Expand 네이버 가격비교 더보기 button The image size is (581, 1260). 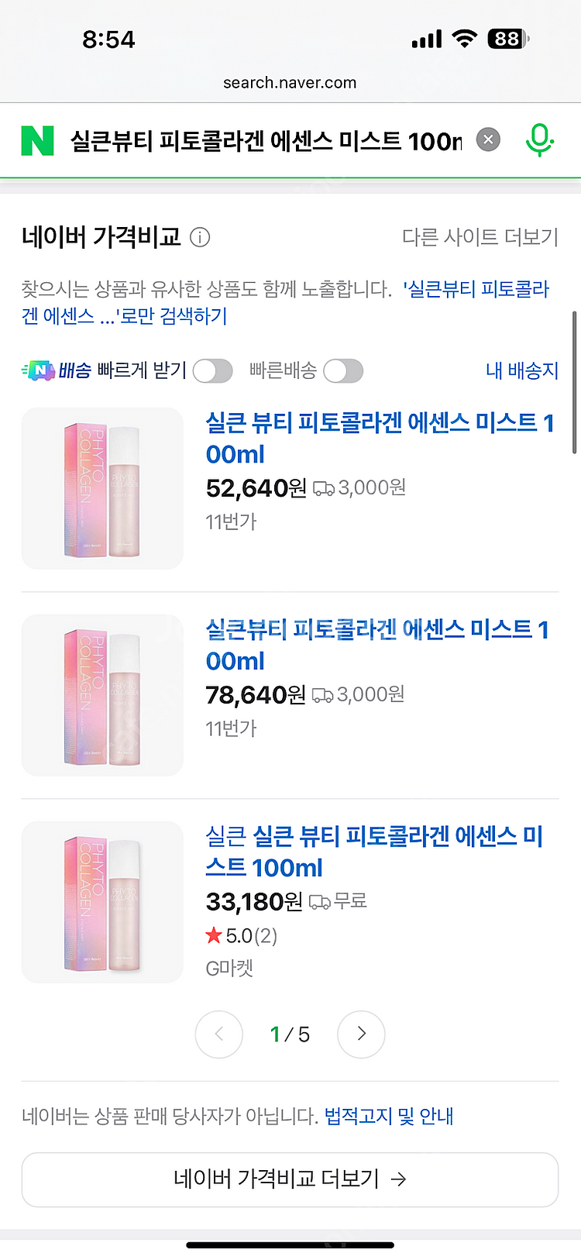[290, 1179]
